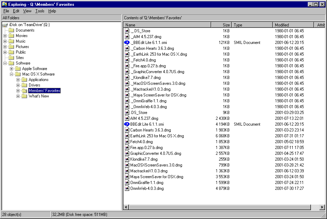Click the BBEdit Lite 6.1.1.smi SMIL icon
This screenshot has width=327, height=219.
(127, 124)
